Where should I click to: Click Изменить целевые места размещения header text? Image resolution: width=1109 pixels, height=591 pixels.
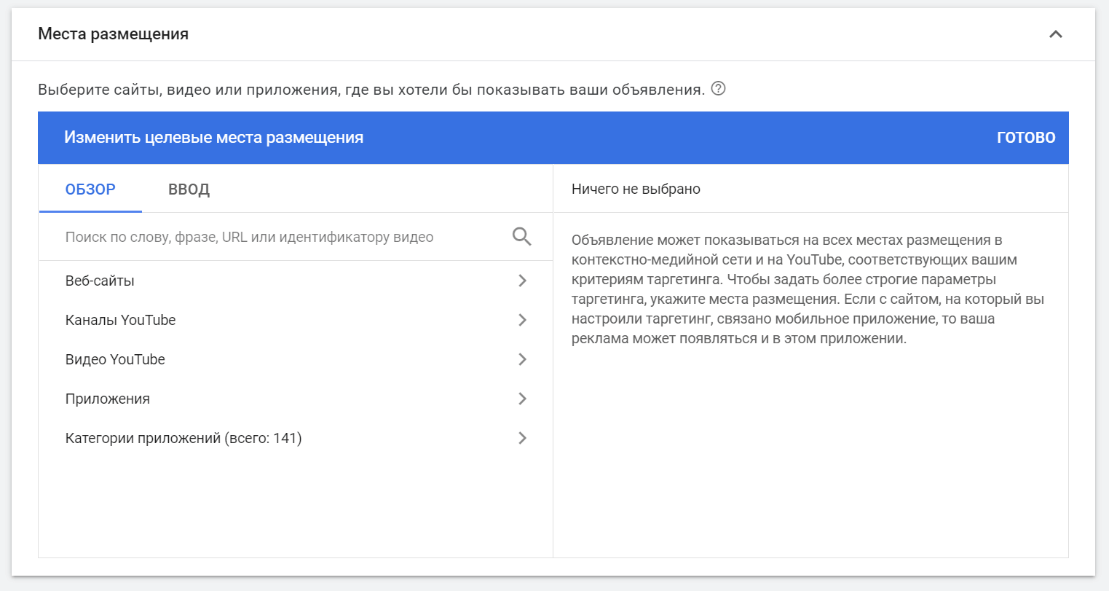pyautogui.click(x=213, y=138)
